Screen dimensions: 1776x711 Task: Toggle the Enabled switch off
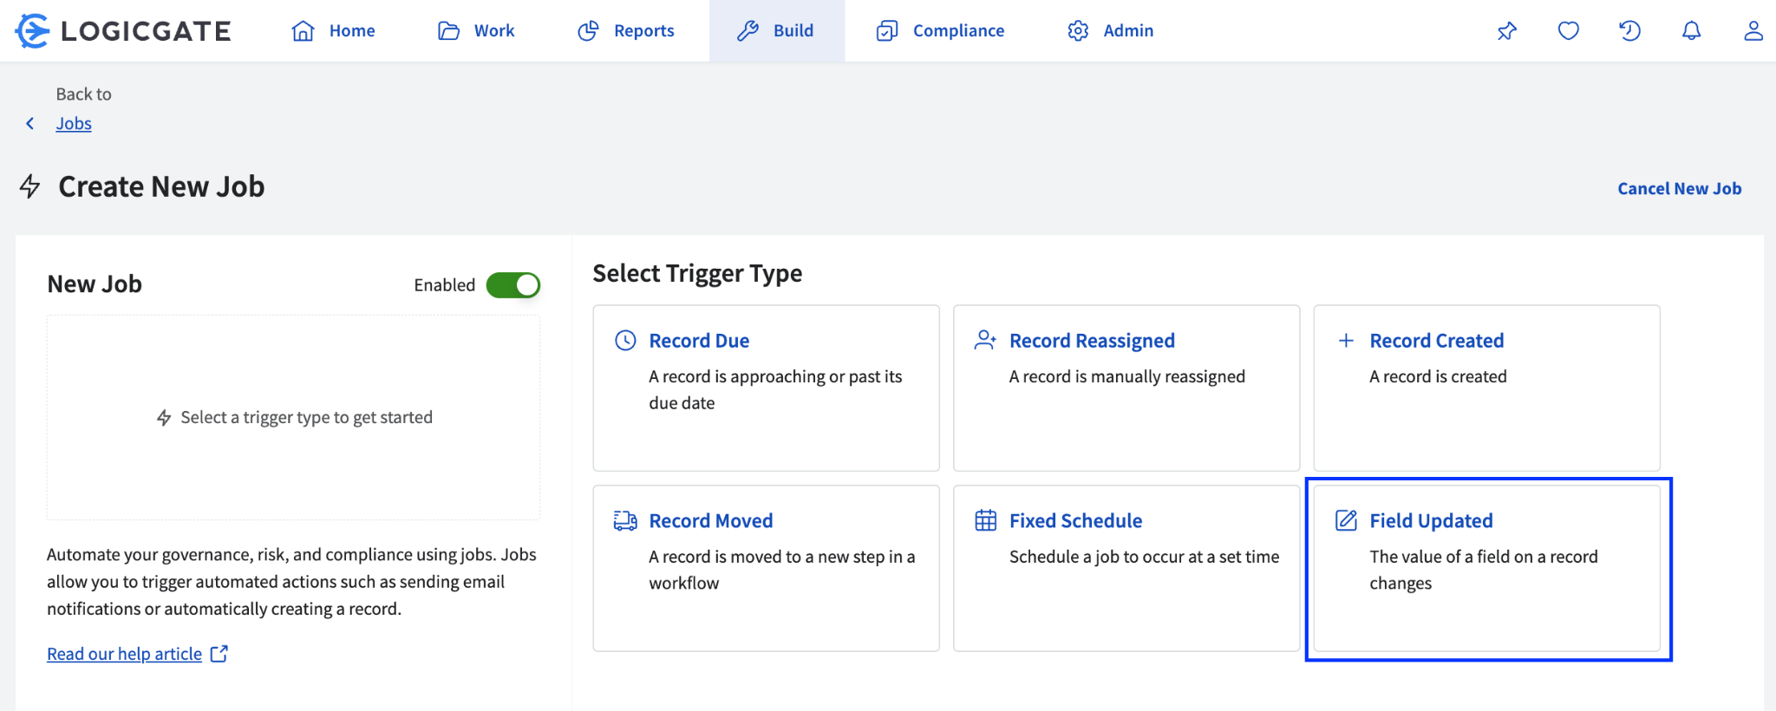click(513, 285)
